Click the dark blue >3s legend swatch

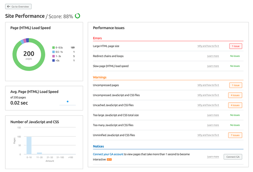tap(54, 61)
